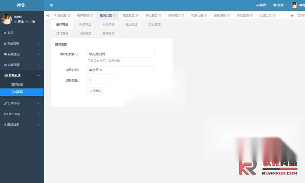305x183 pixels.
Task: Open 发送记录 in the sidebar submenu
Action: (x=17, y=84)
